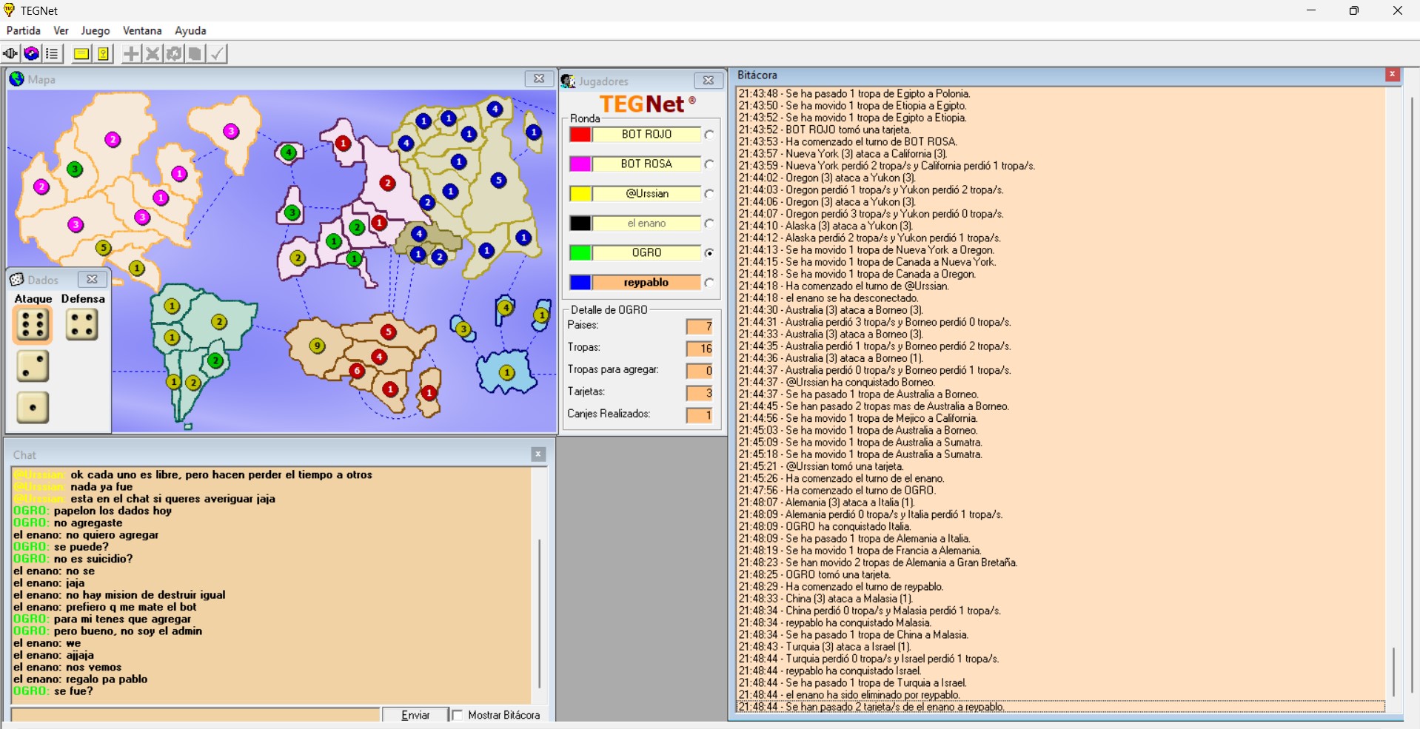The height and width of the screenshot is (729, 1420).
Task: Close the Jugadores panel
Action: point(709,81)
